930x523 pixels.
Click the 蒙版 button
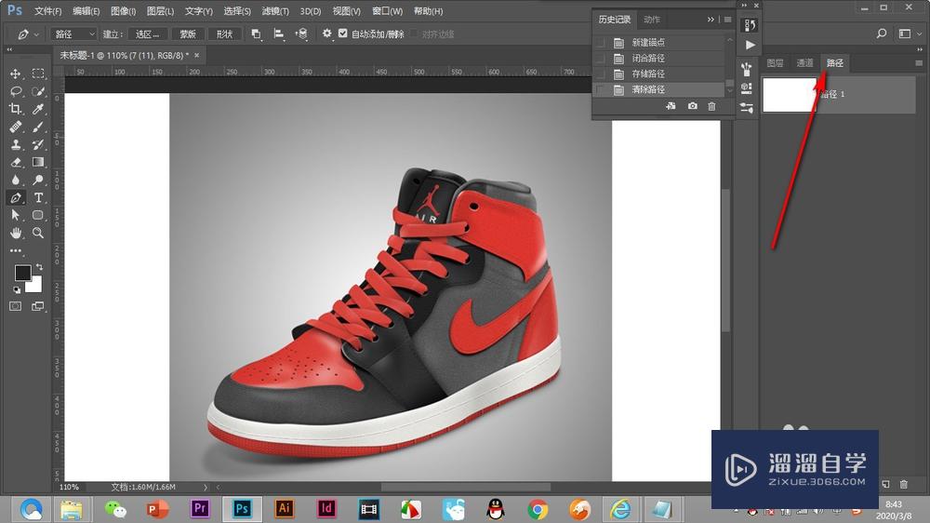[189, 34]
